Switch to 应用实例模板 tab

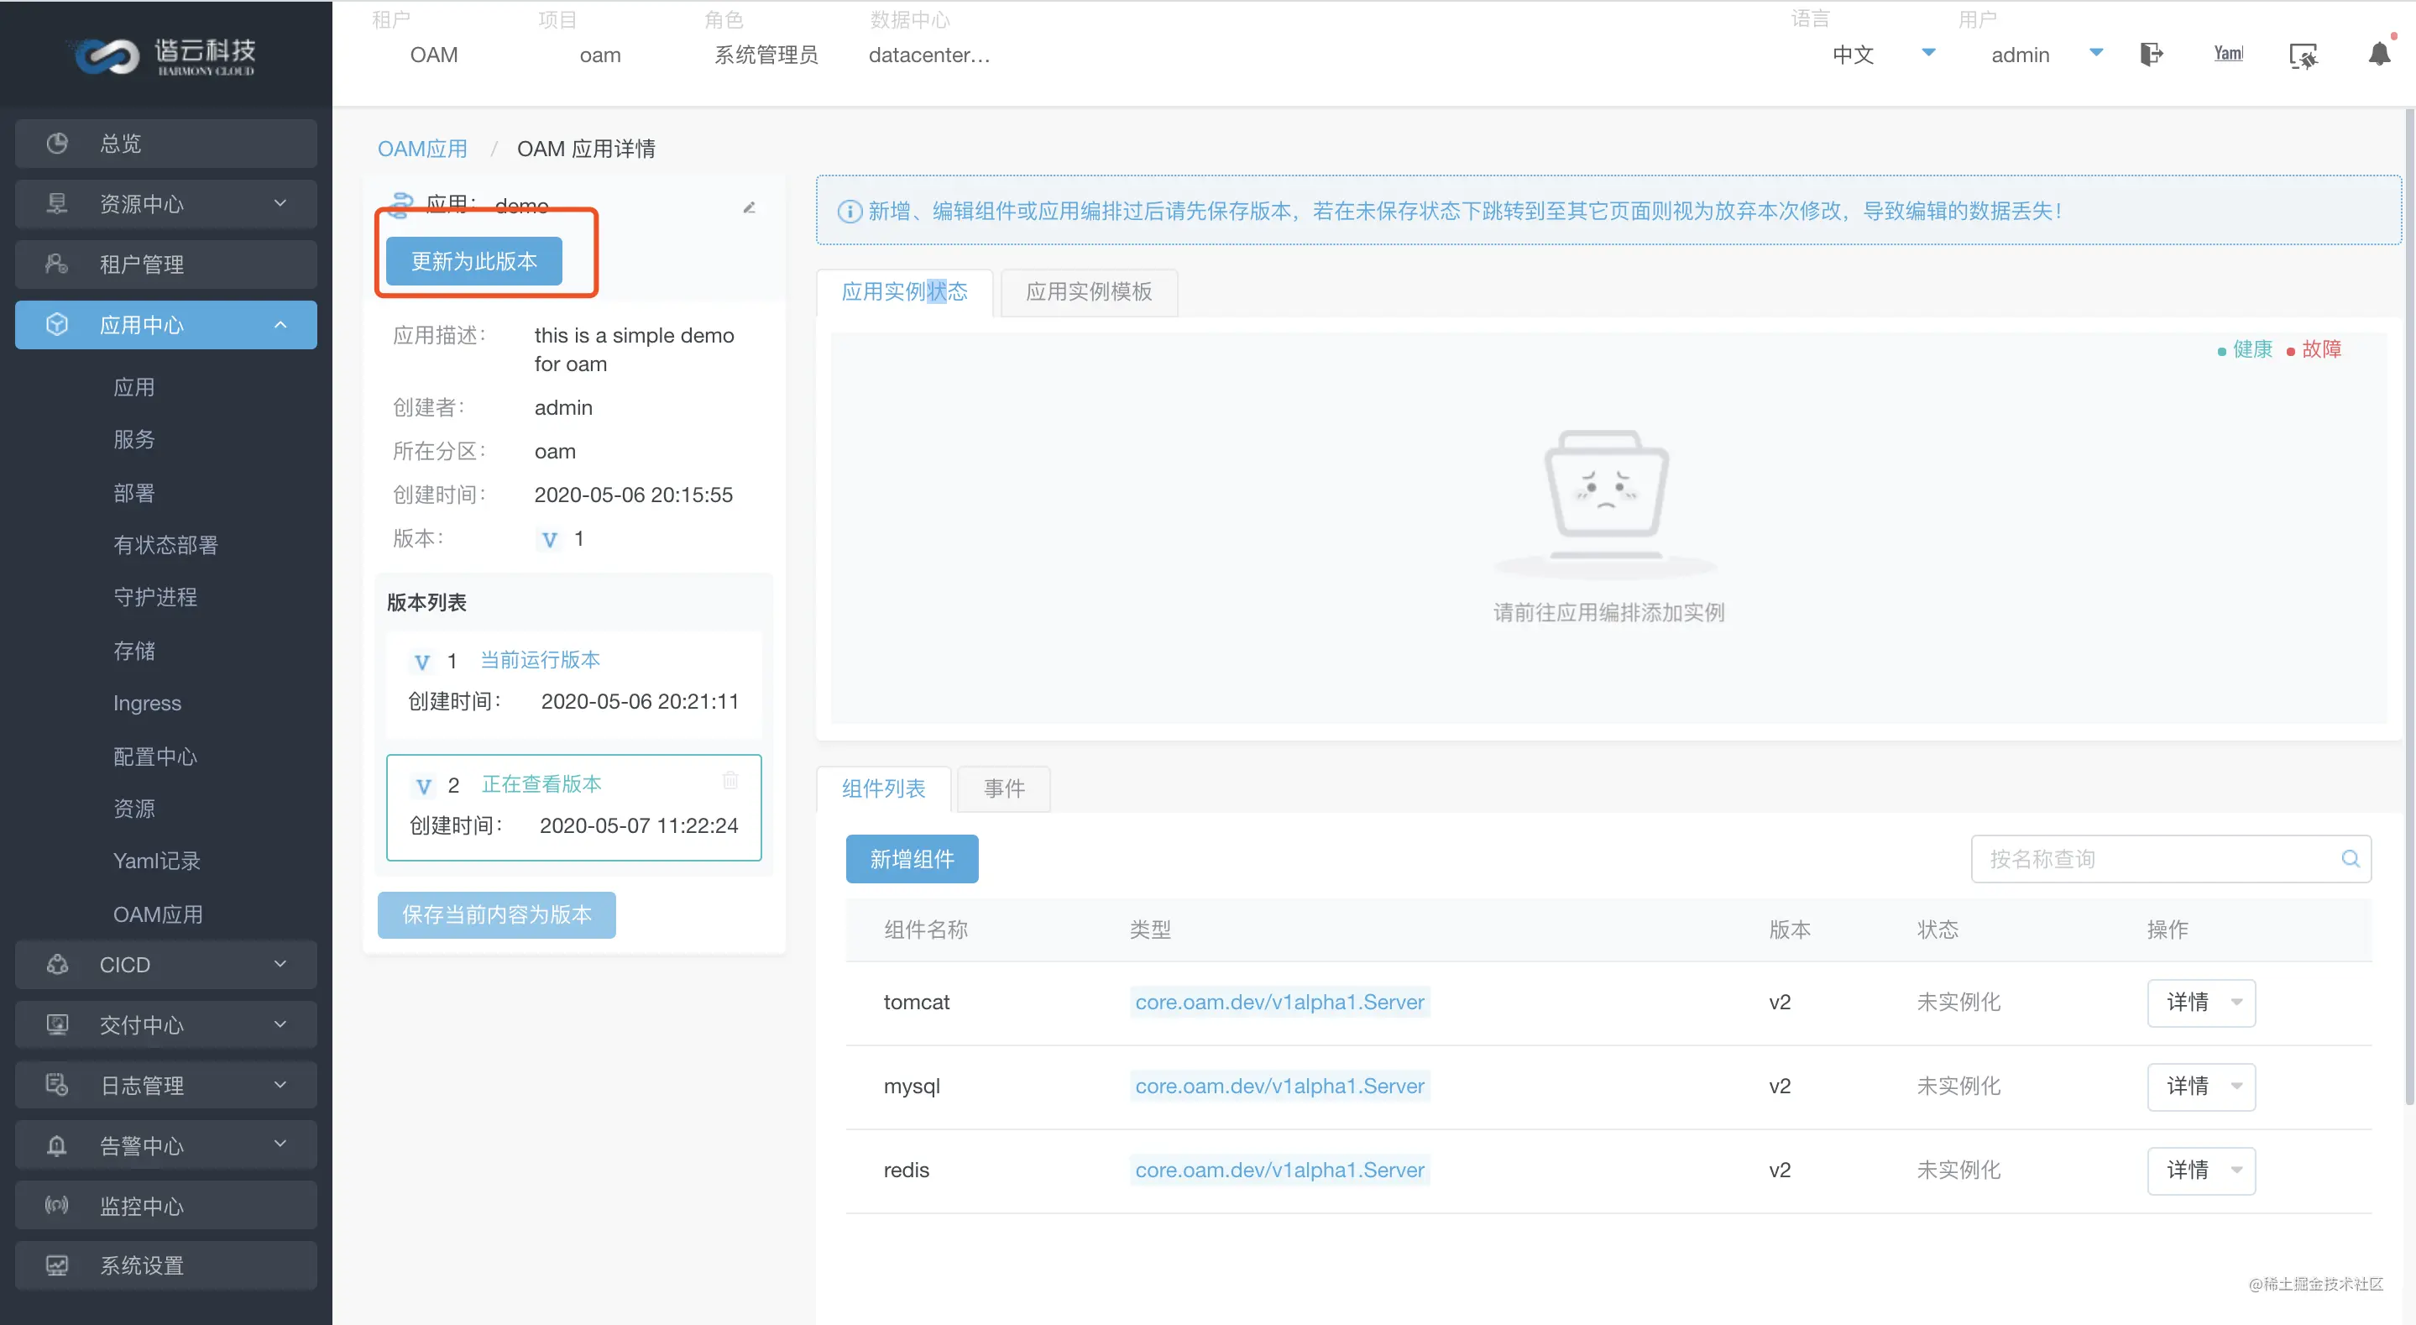(1089, 292)
